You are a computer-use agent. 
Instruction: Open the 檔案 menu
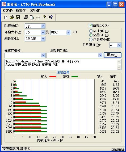tap(7, 11)
